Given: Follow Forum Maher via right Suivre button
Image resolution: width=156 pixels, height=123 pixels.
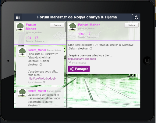Looking at the screenshot, I should (132, 25).
